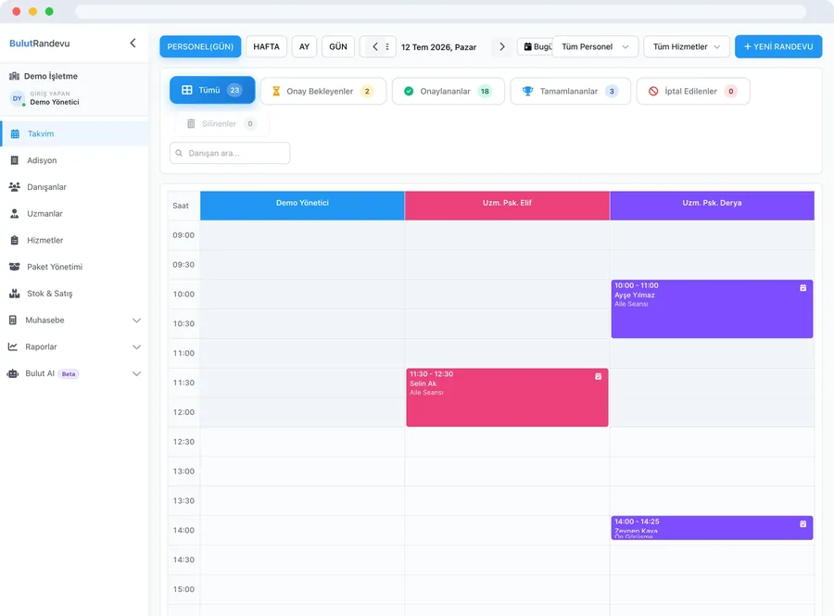Switch to PERSONEL(GÜN) view

click(200, 46)
